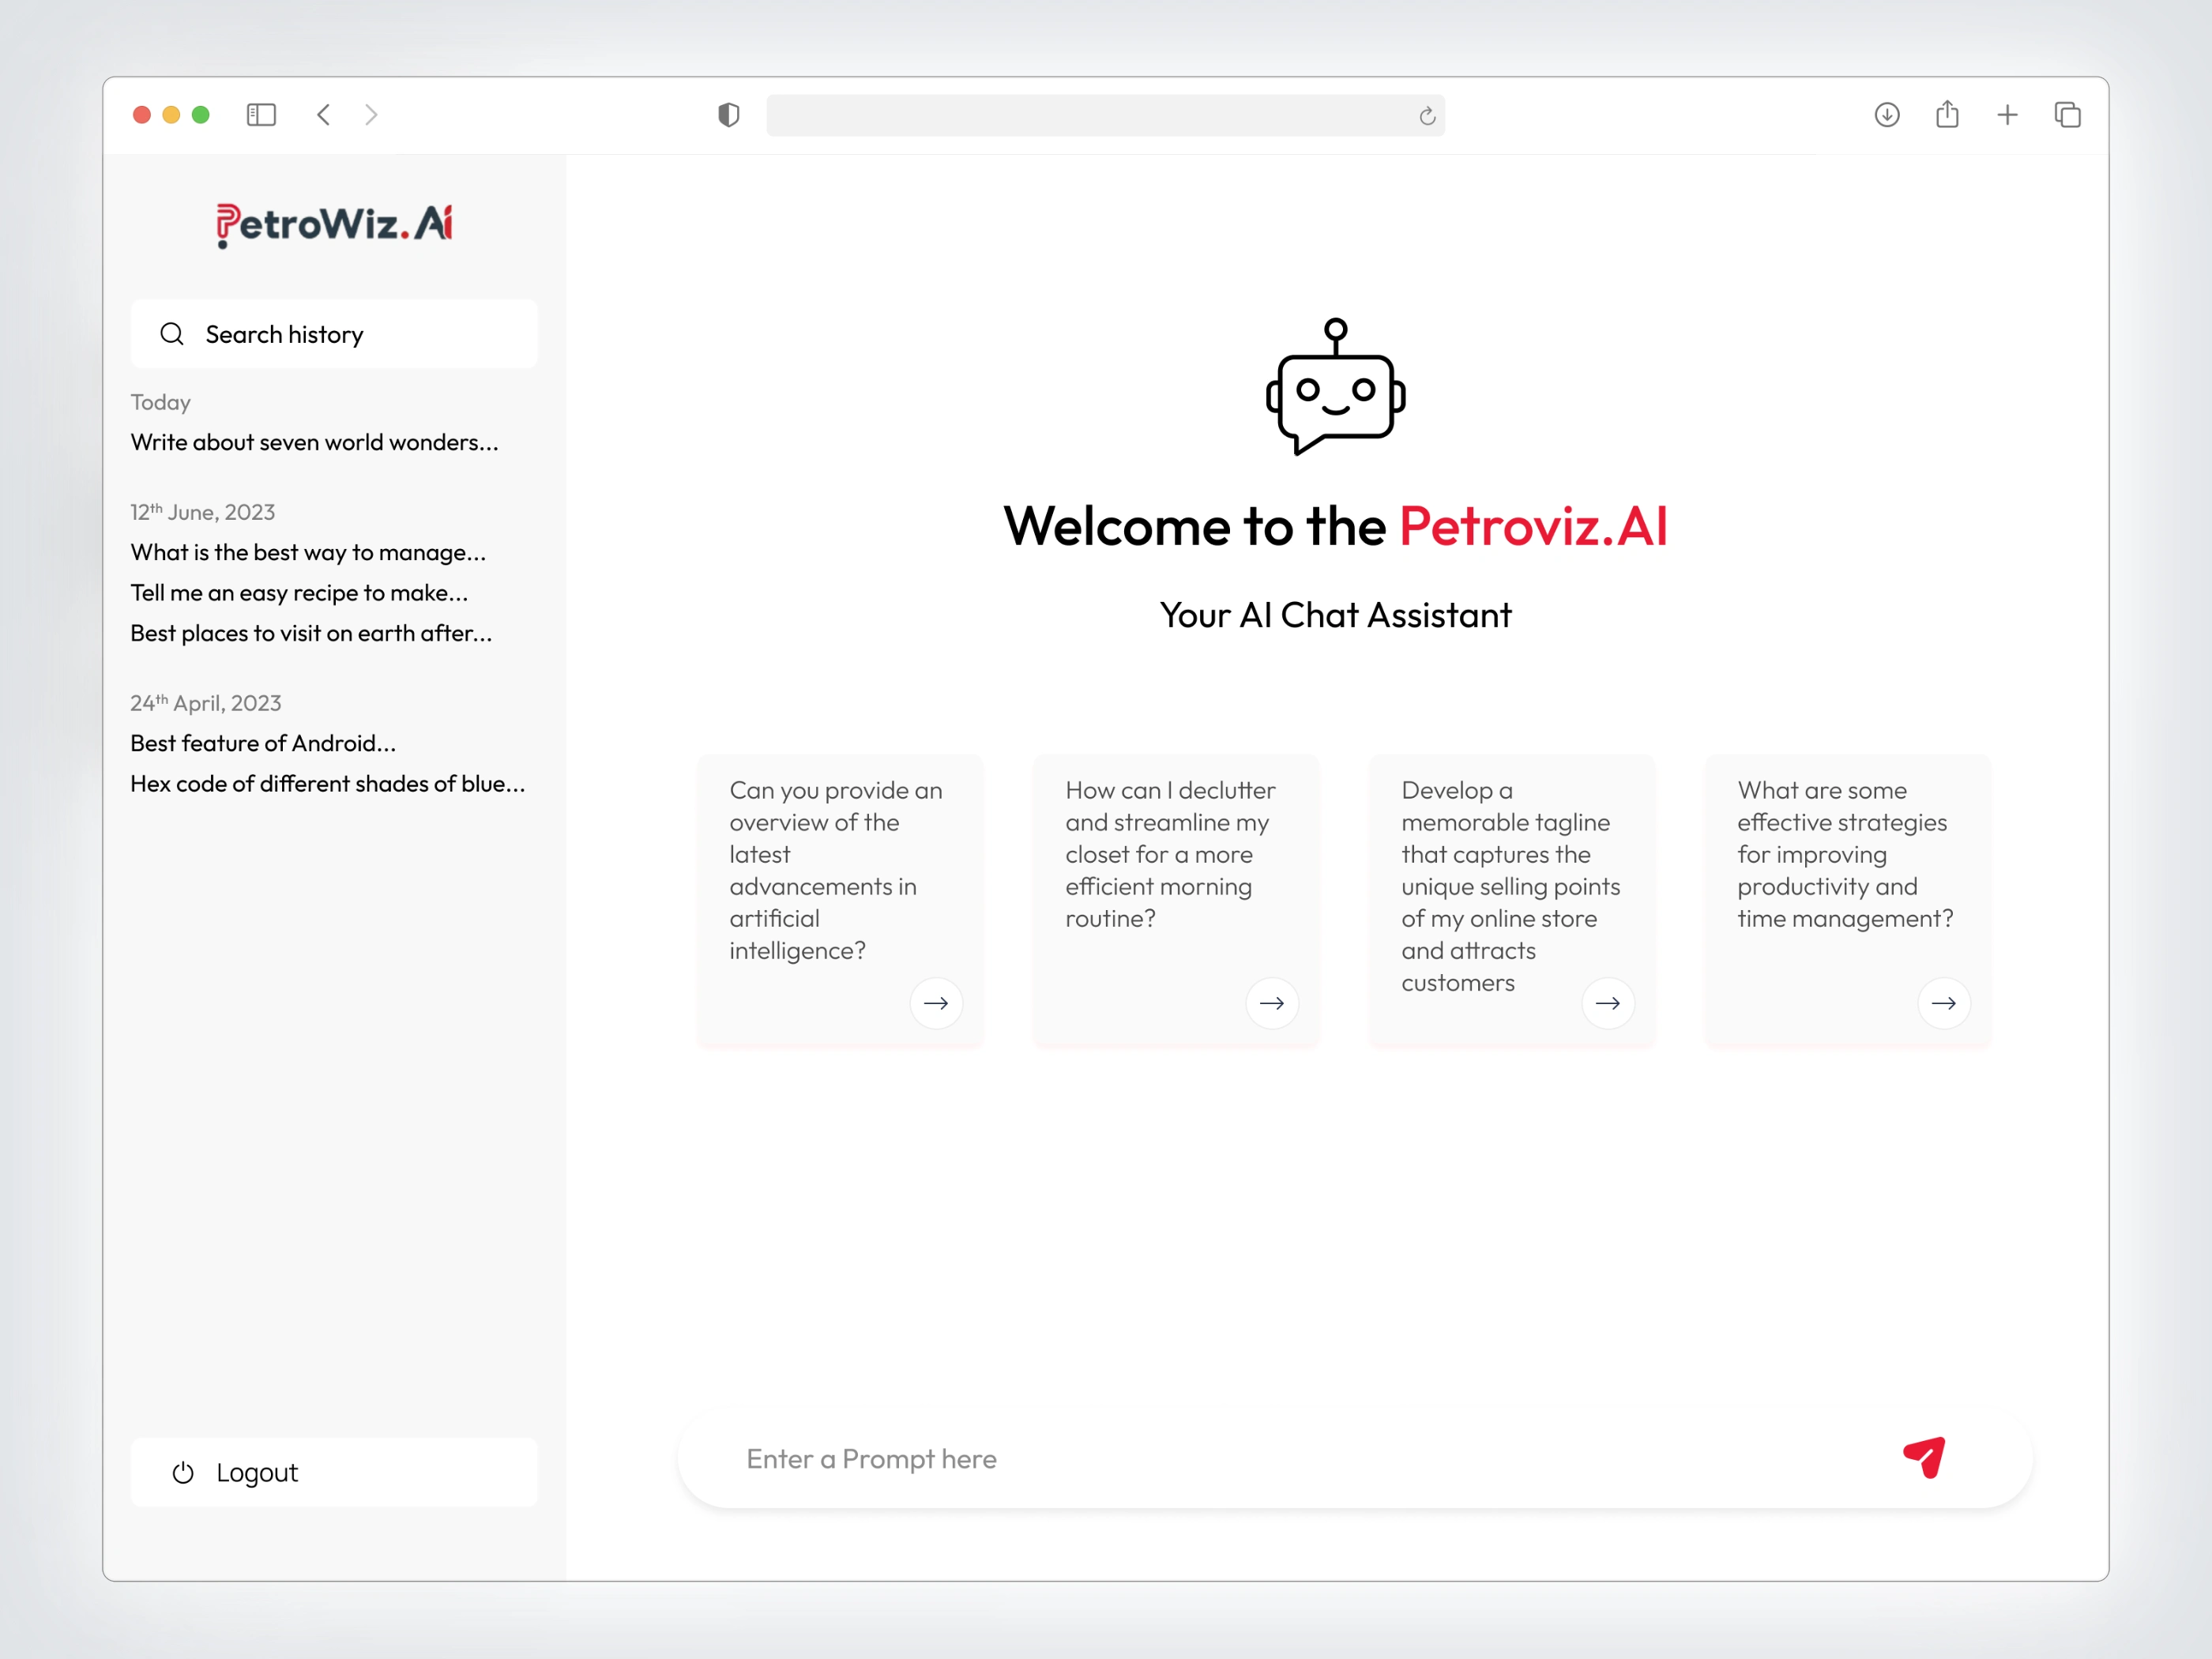Click the search magnifier icon in sidebar
The height and width of the screenshot is (1659, 2212).
point(172,334)
